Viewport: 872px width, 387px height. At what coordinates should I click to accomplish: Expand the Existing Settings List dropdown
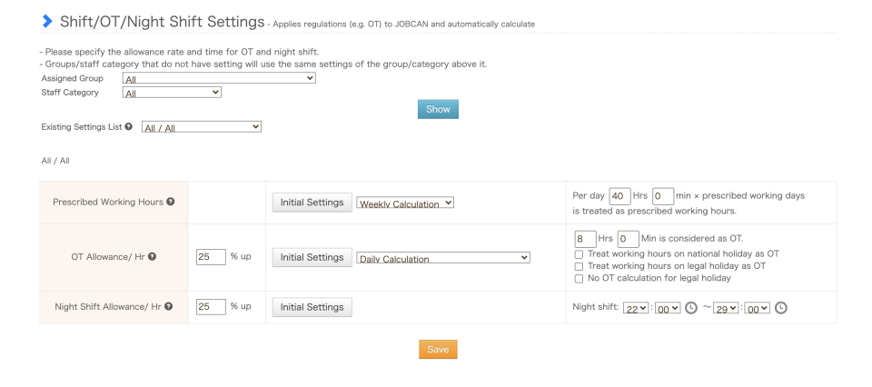tap(201, 127)
